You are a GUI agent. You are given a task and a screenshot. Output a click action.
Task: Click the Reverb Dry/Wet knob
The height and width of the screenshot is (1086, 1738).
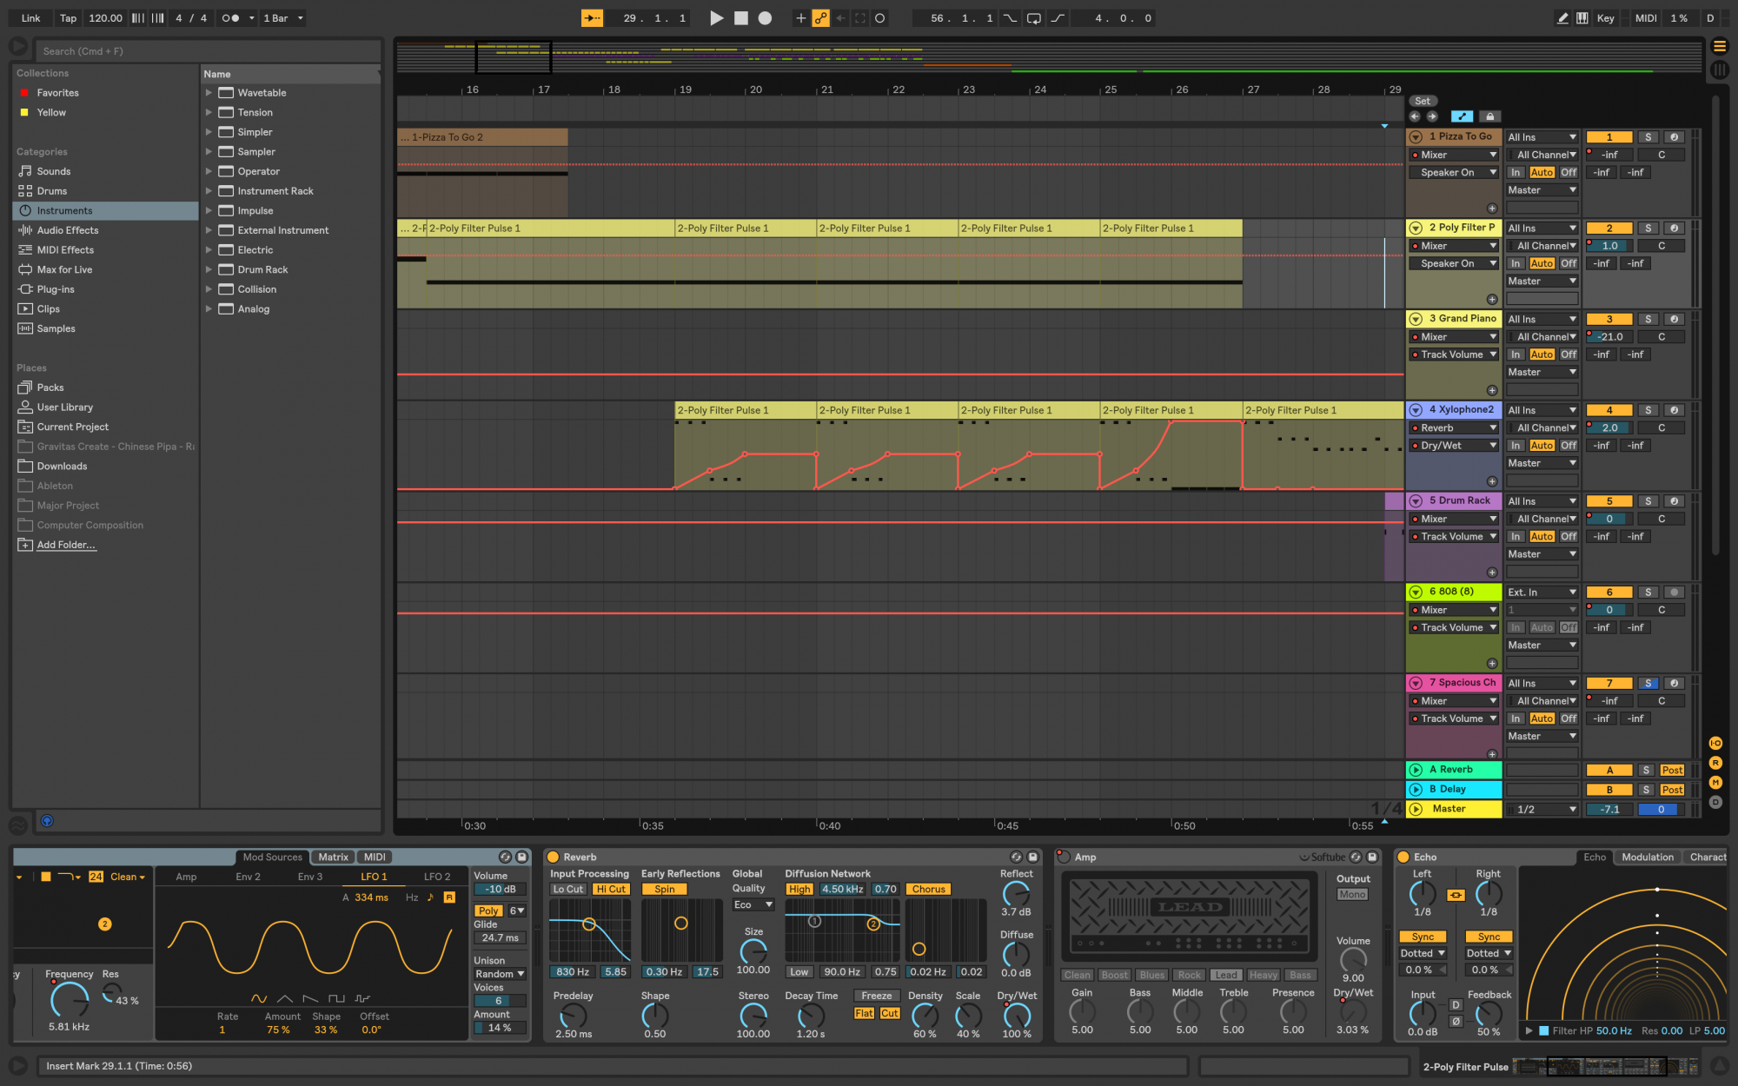[x=1017, y=1015]
